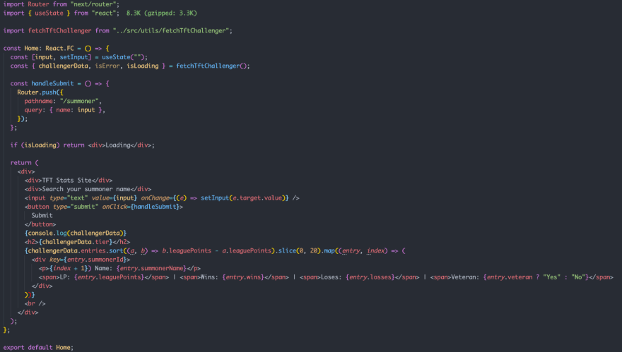Click Search your summoner name text
The image size is (622, 352).
click(x=86, y=189)
